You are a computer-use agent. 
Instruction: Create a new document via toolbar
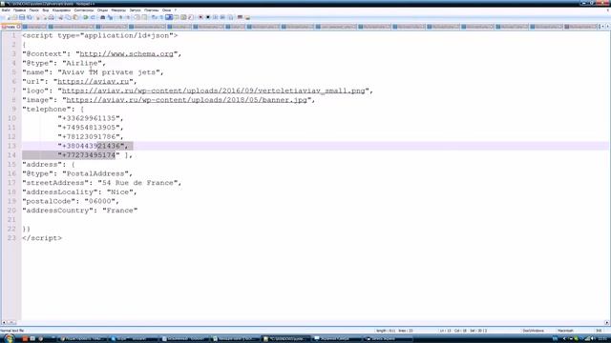(x=9, y=17)
